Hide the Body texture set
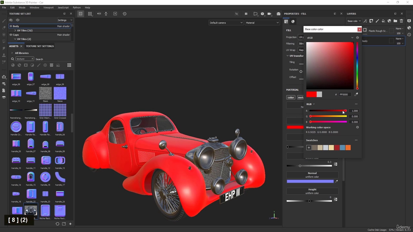This screenshot has width=413, height=232. pyautogui.click(x=11, y=26)
